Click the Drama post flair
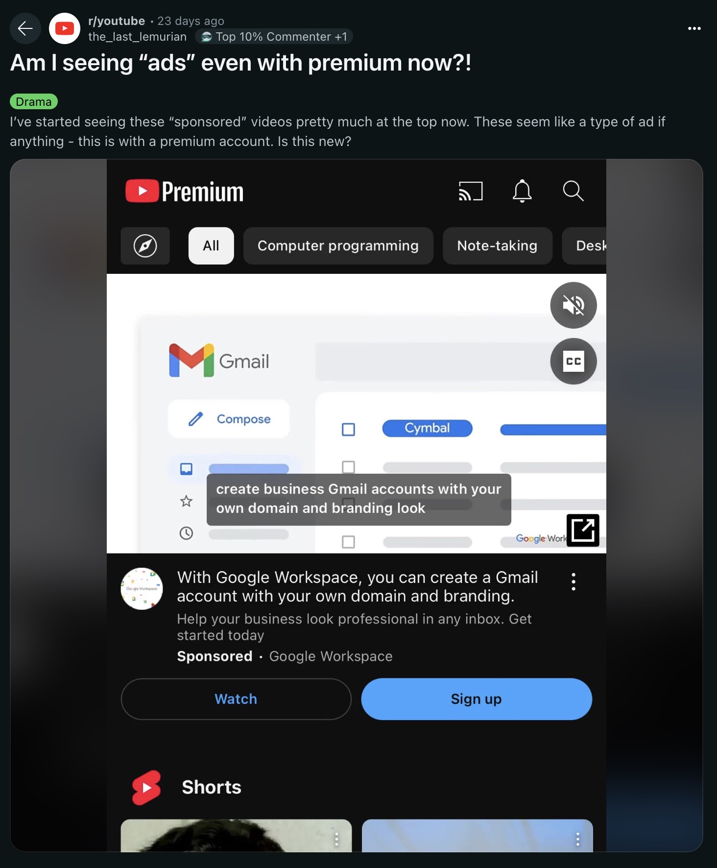 click(x=34, y=102)
